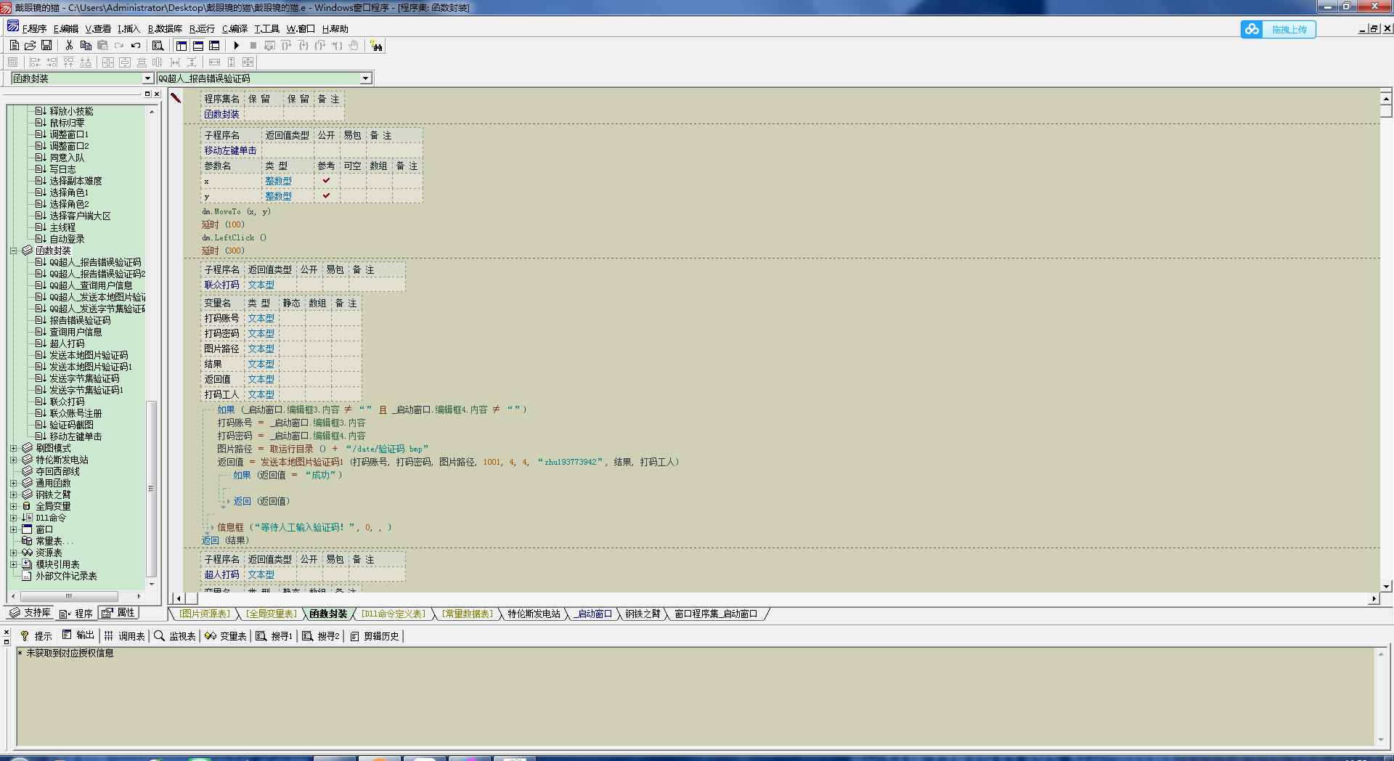Switch to the 支持库 panel tab
1394x761 pixels.
(30, 613)
